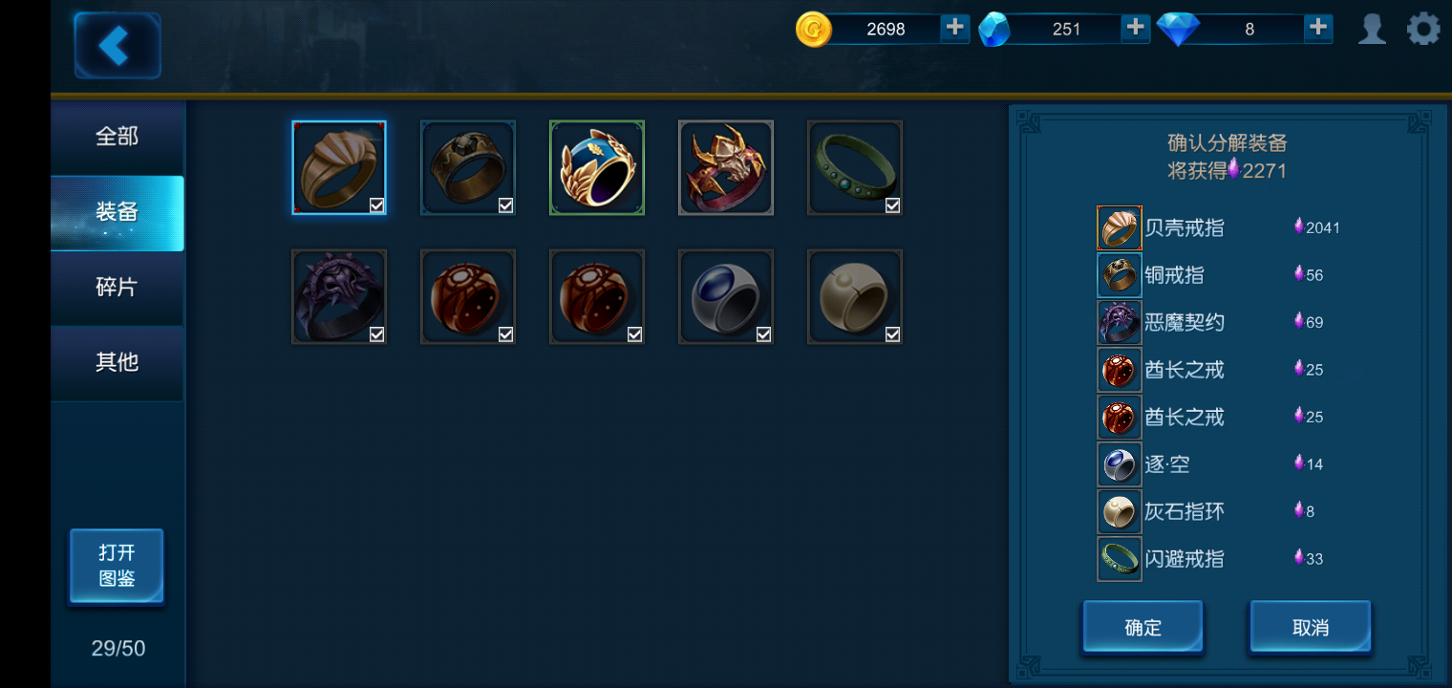Cancel decomposition with 取消 button
The image size is (1452, 688).
click(1311, 627)
